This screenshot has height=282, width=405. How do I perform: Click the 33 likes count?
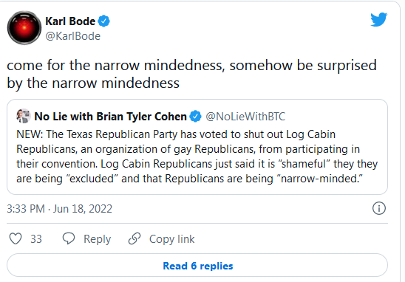click(x=36, y=239)
